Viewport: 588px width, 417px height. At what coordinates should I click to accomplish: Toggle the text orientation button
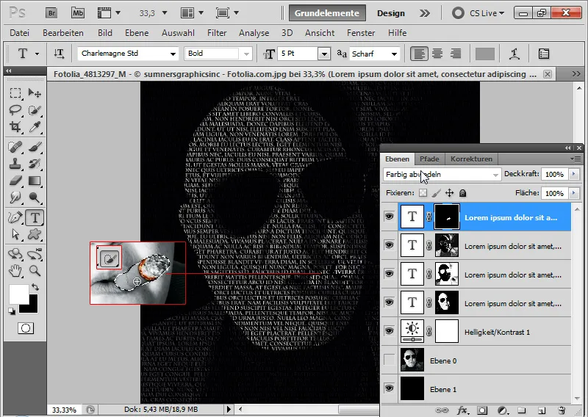point(59,54)
